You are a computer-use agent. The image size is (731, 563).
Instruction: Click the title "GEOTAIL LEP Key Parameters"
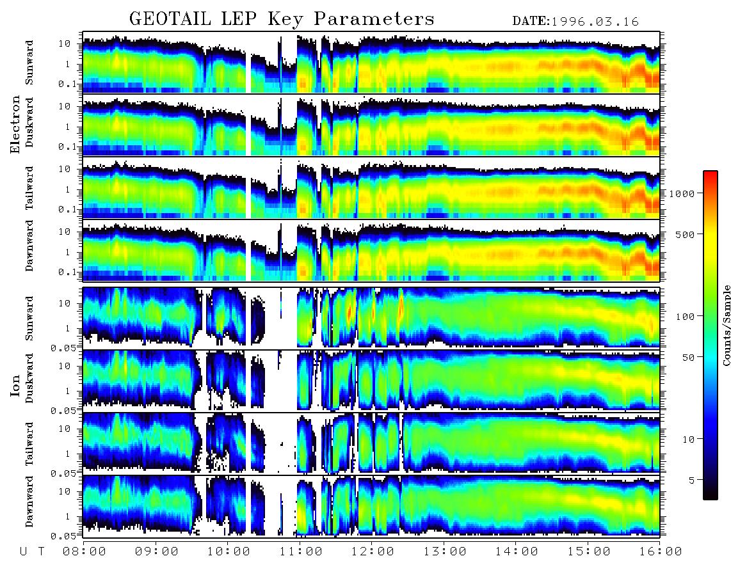[x=282, y=19]
